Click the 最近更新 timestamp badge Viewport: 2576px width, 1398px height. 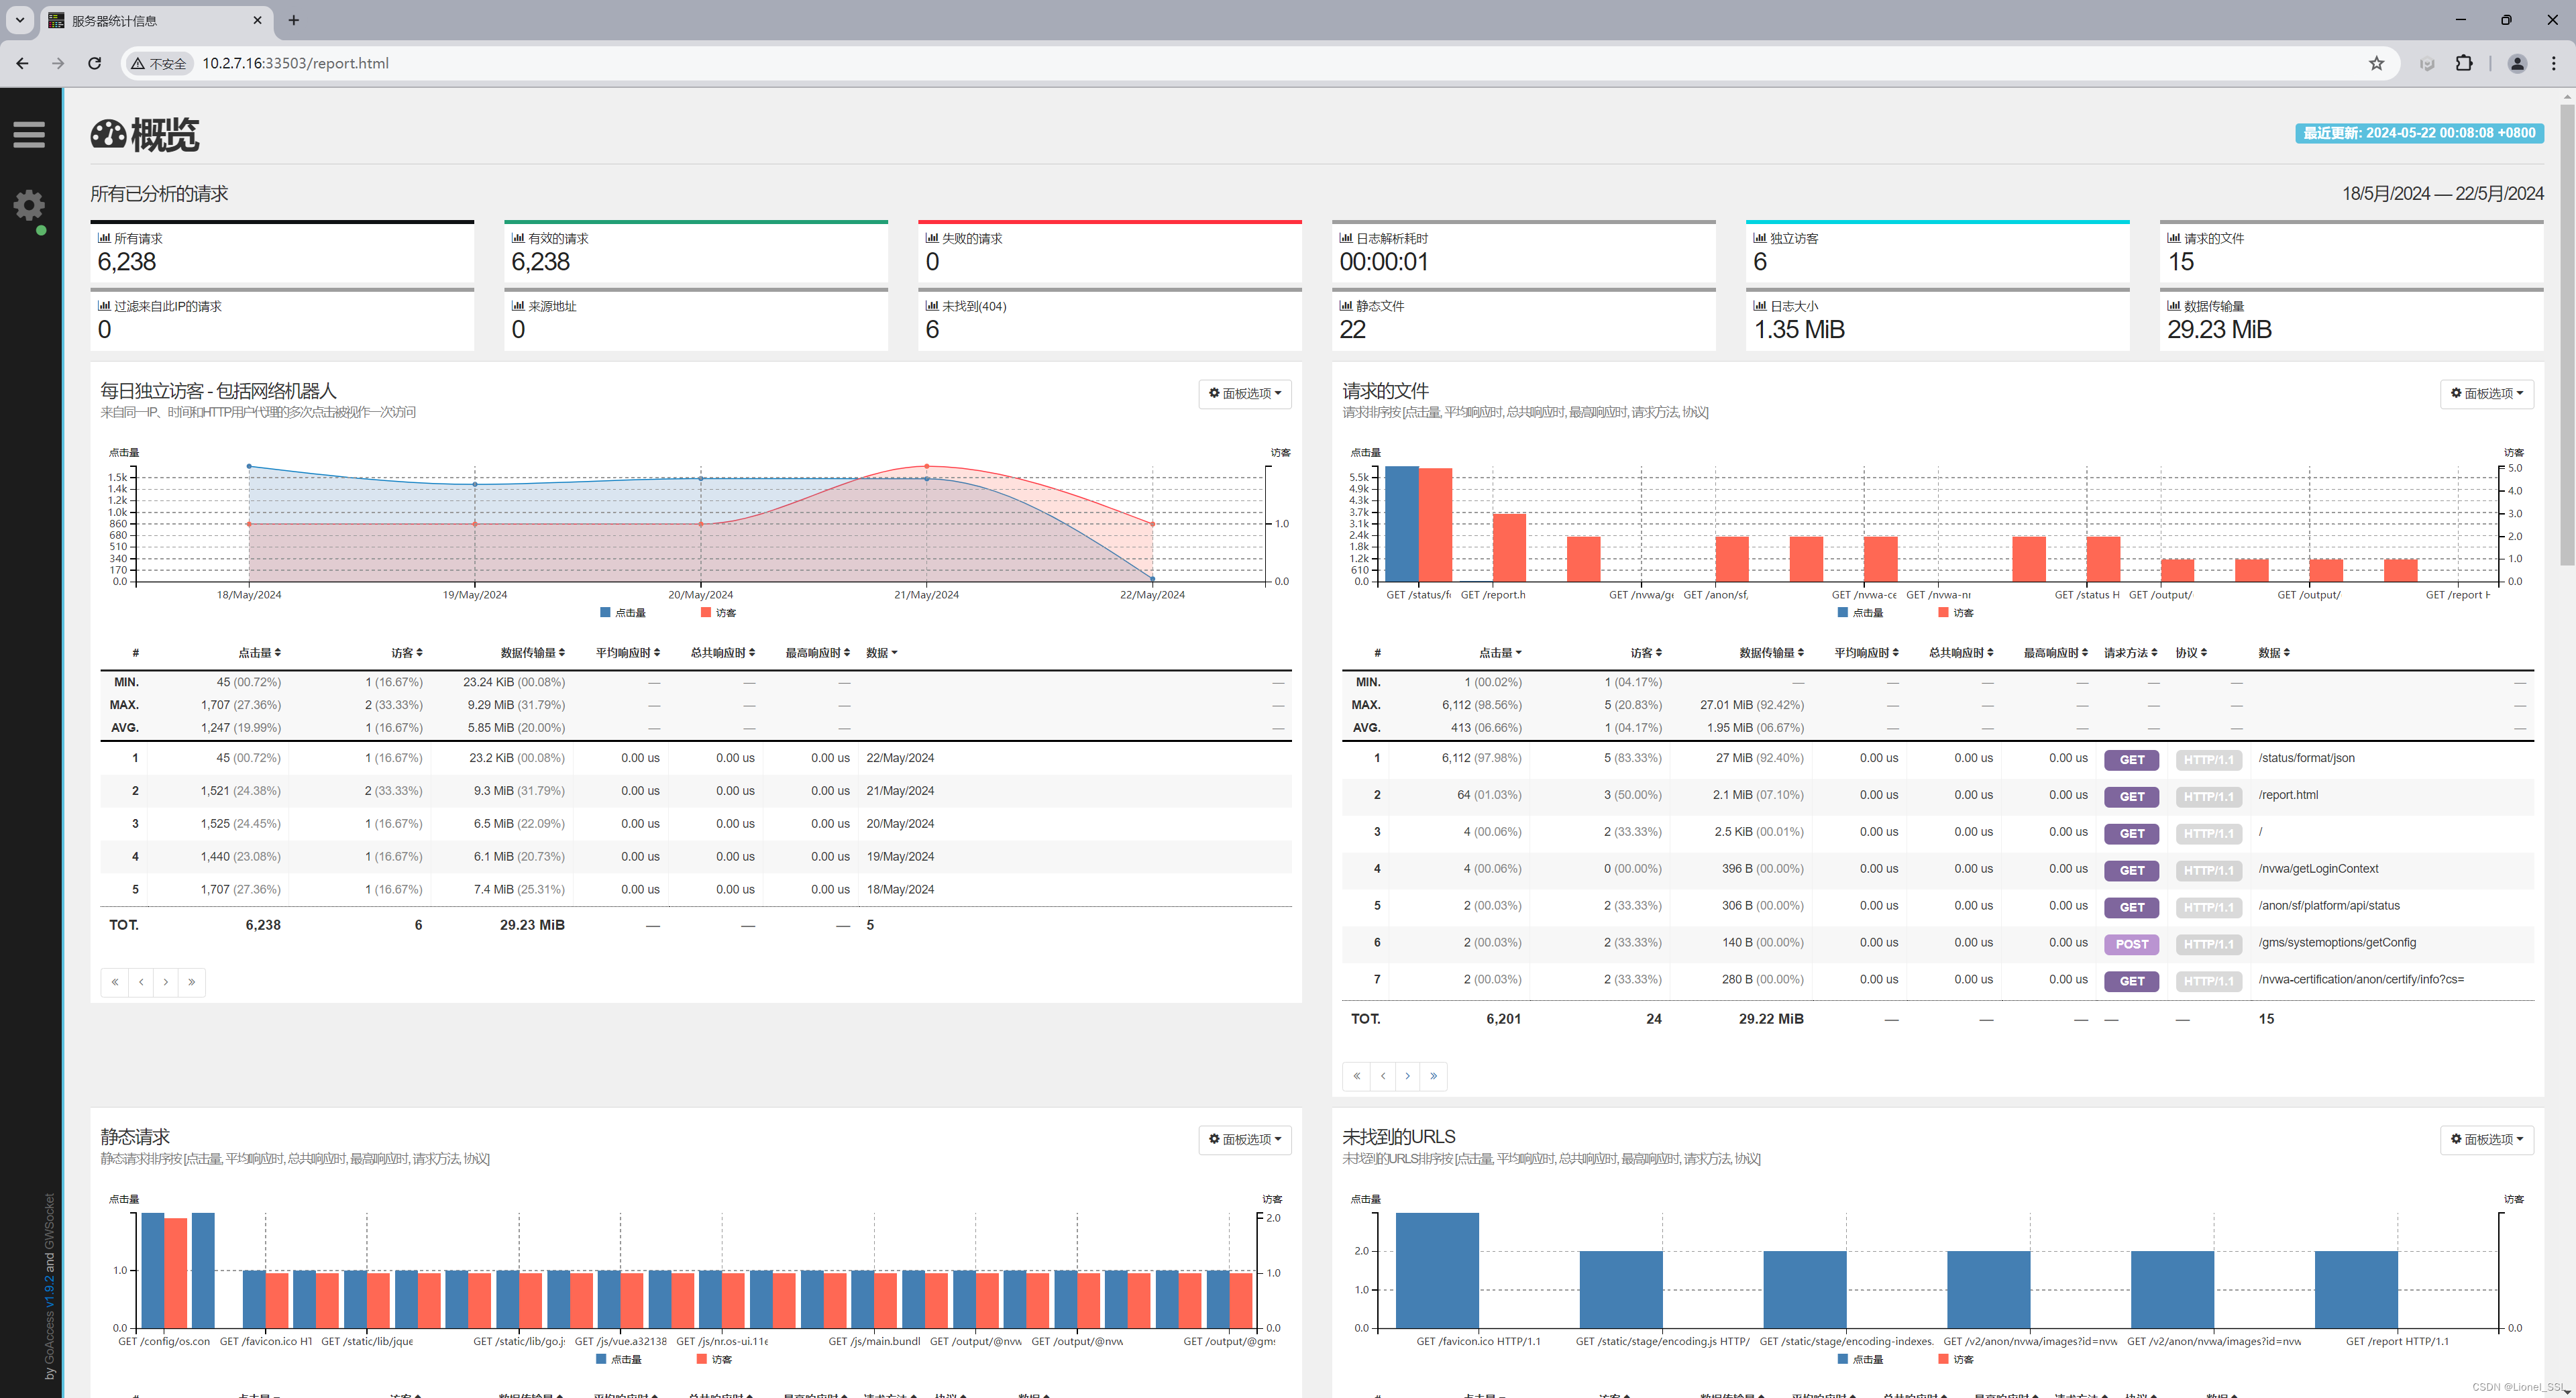[2419, 133]
